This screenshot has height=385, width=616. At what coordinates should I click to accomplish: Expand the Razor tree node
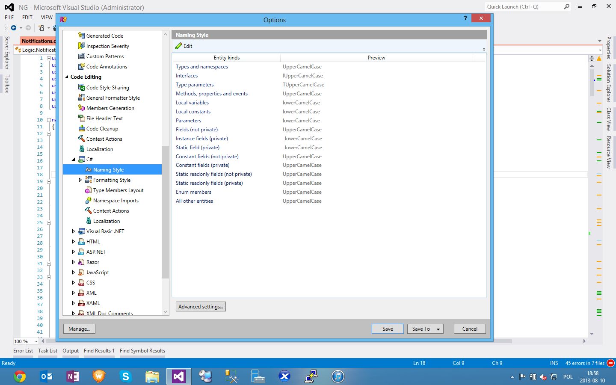74,262
